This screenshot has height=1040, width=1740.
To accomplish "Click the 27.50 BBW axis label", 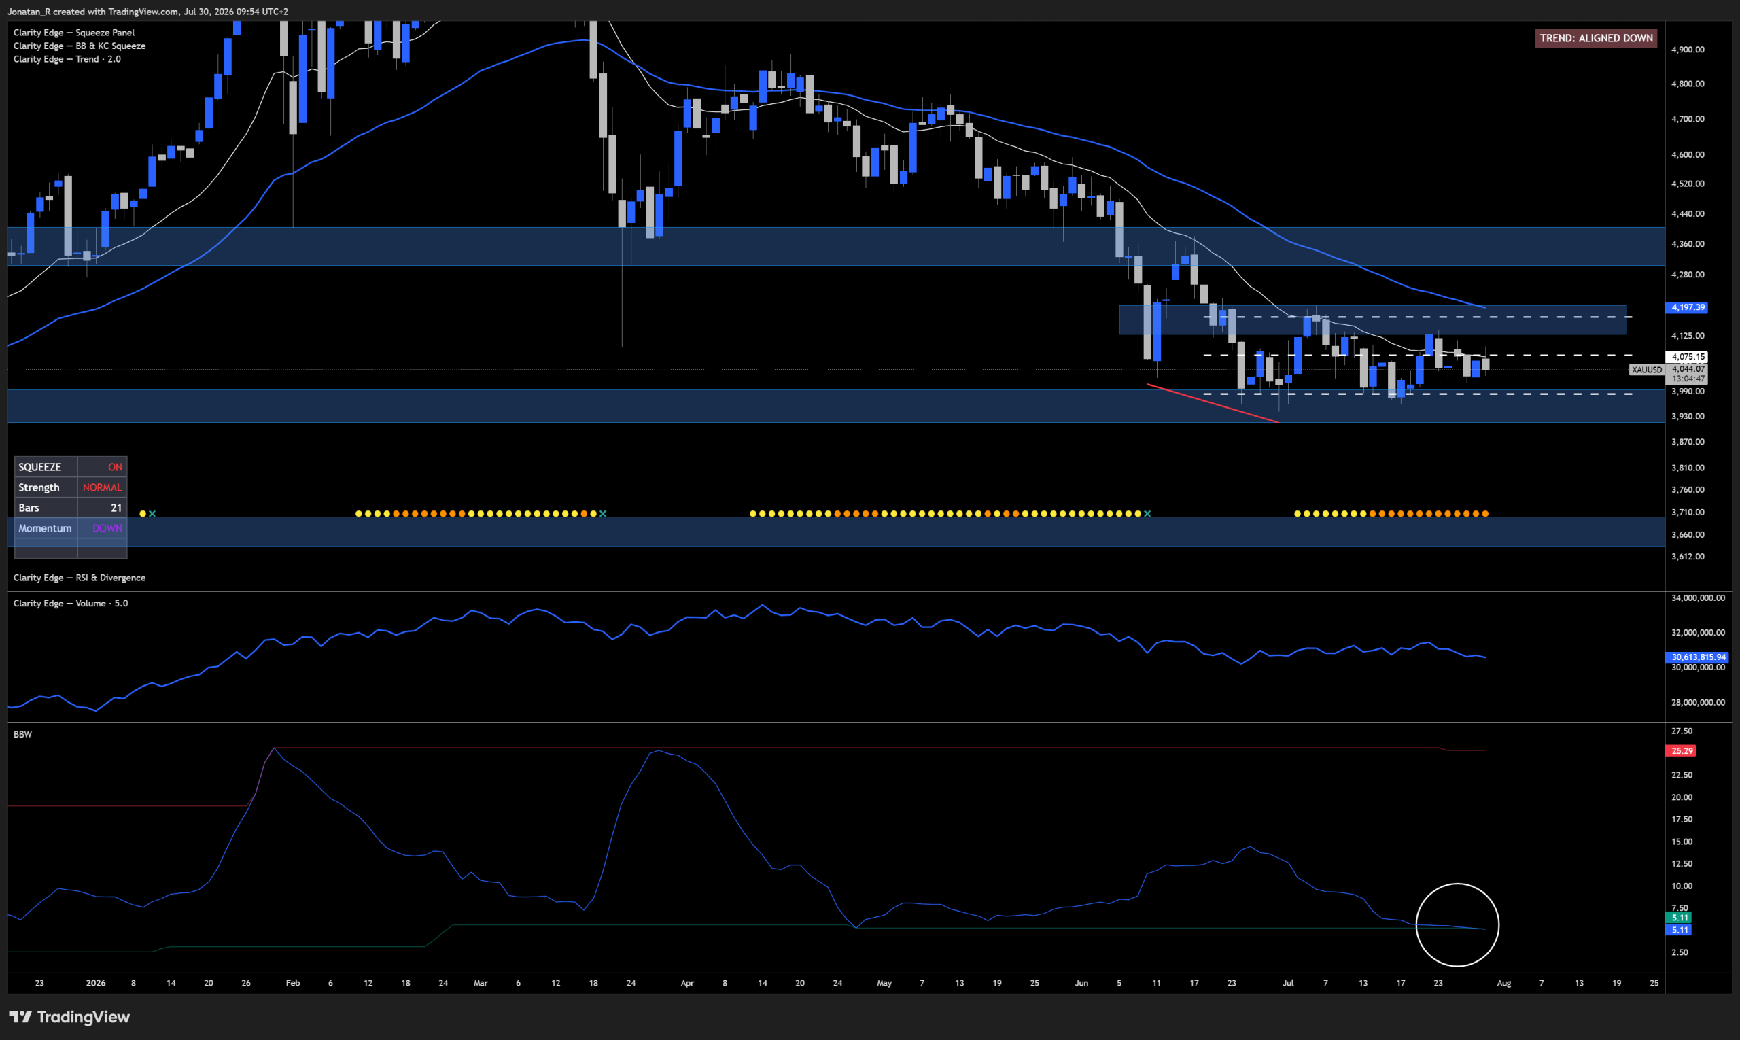I will point(1682,731).
